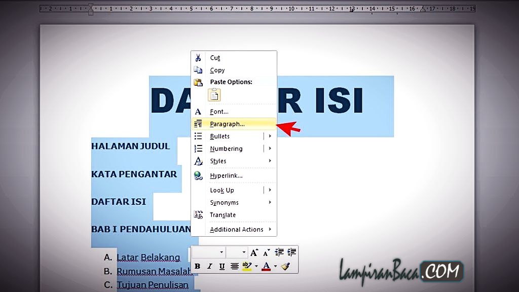Click the Font letter A icon
The image size is (519, 292).
[x=198, y=112]
